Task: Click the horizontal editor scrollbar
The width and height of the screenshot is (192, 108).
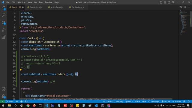Action: [x=96, y=99]
